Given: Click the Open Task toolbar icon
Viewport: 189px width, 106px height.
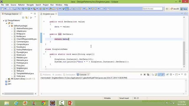Looking at the screenshot, I should point(53,9).
